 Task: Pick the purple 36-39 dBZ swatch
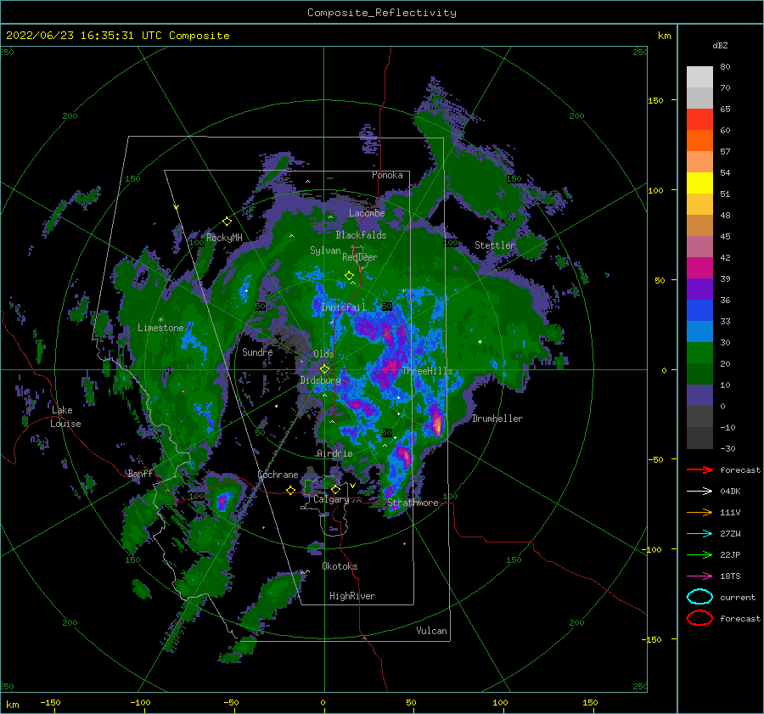(699, 289)
